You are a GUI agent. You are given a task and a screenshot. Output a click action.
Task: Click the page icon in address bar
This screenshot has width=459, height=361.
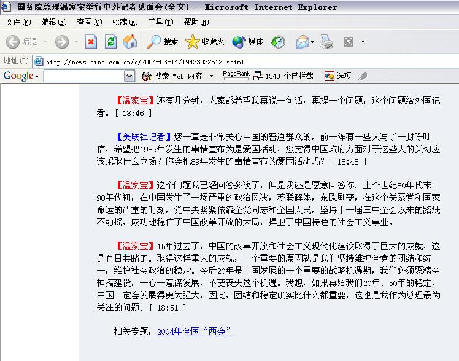coord(38,62)
